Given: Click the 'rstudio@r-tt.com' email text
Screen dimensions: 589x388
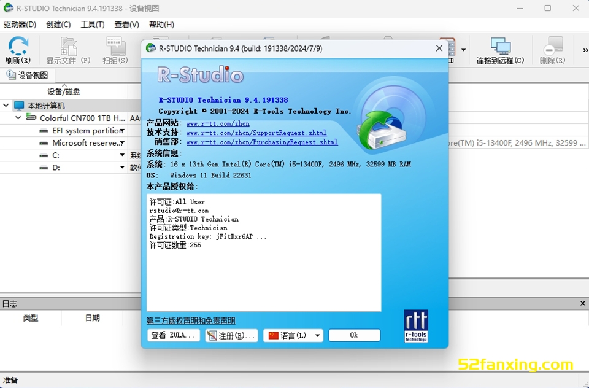Looking at the screenshot, I should 179,211.
